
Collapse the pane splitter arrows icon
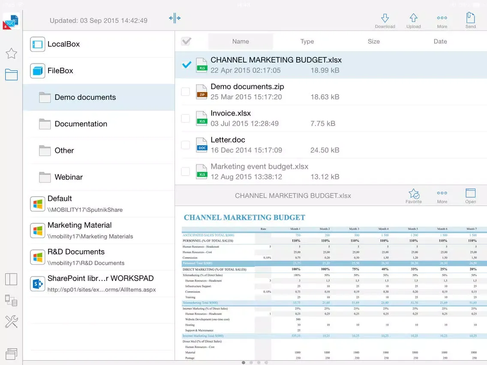(174, 18)
